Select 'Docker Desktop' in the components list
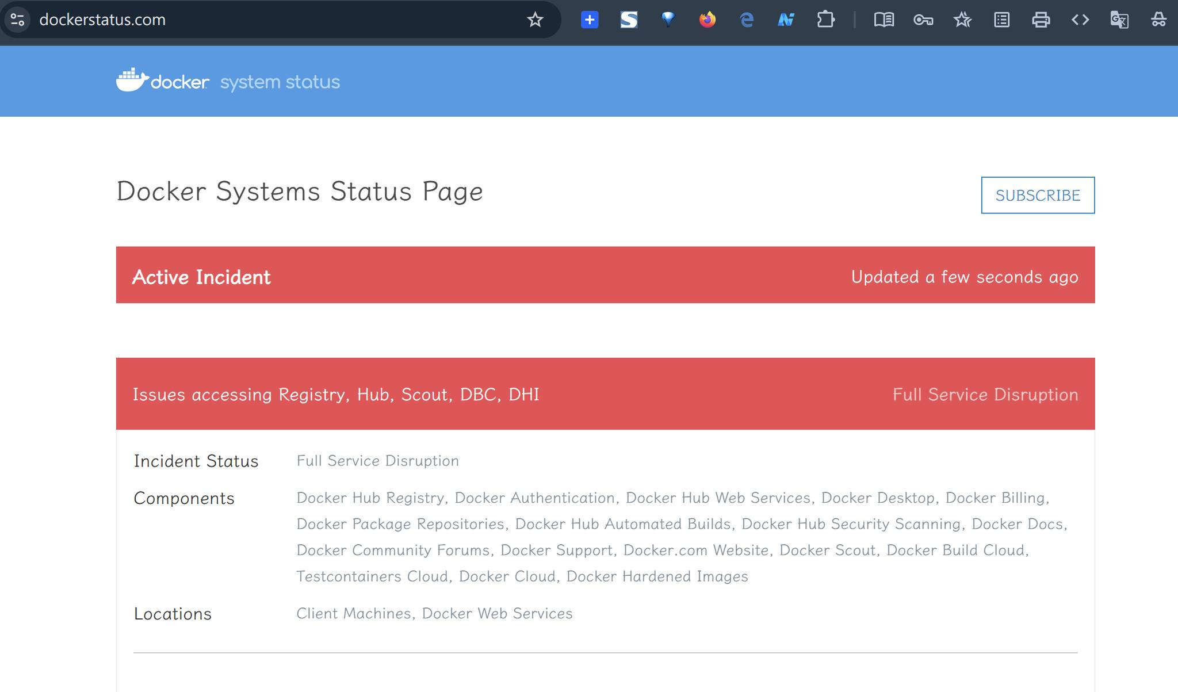Viewport: 1178px width, 692px height. pos(878,498)
